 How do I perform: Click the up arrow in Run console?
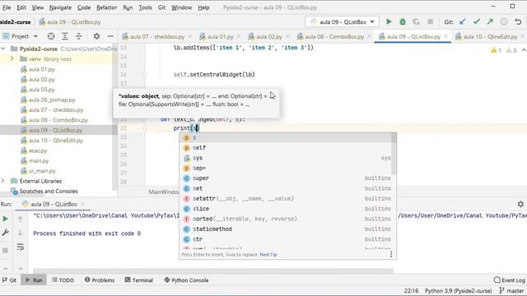[20, 220]
